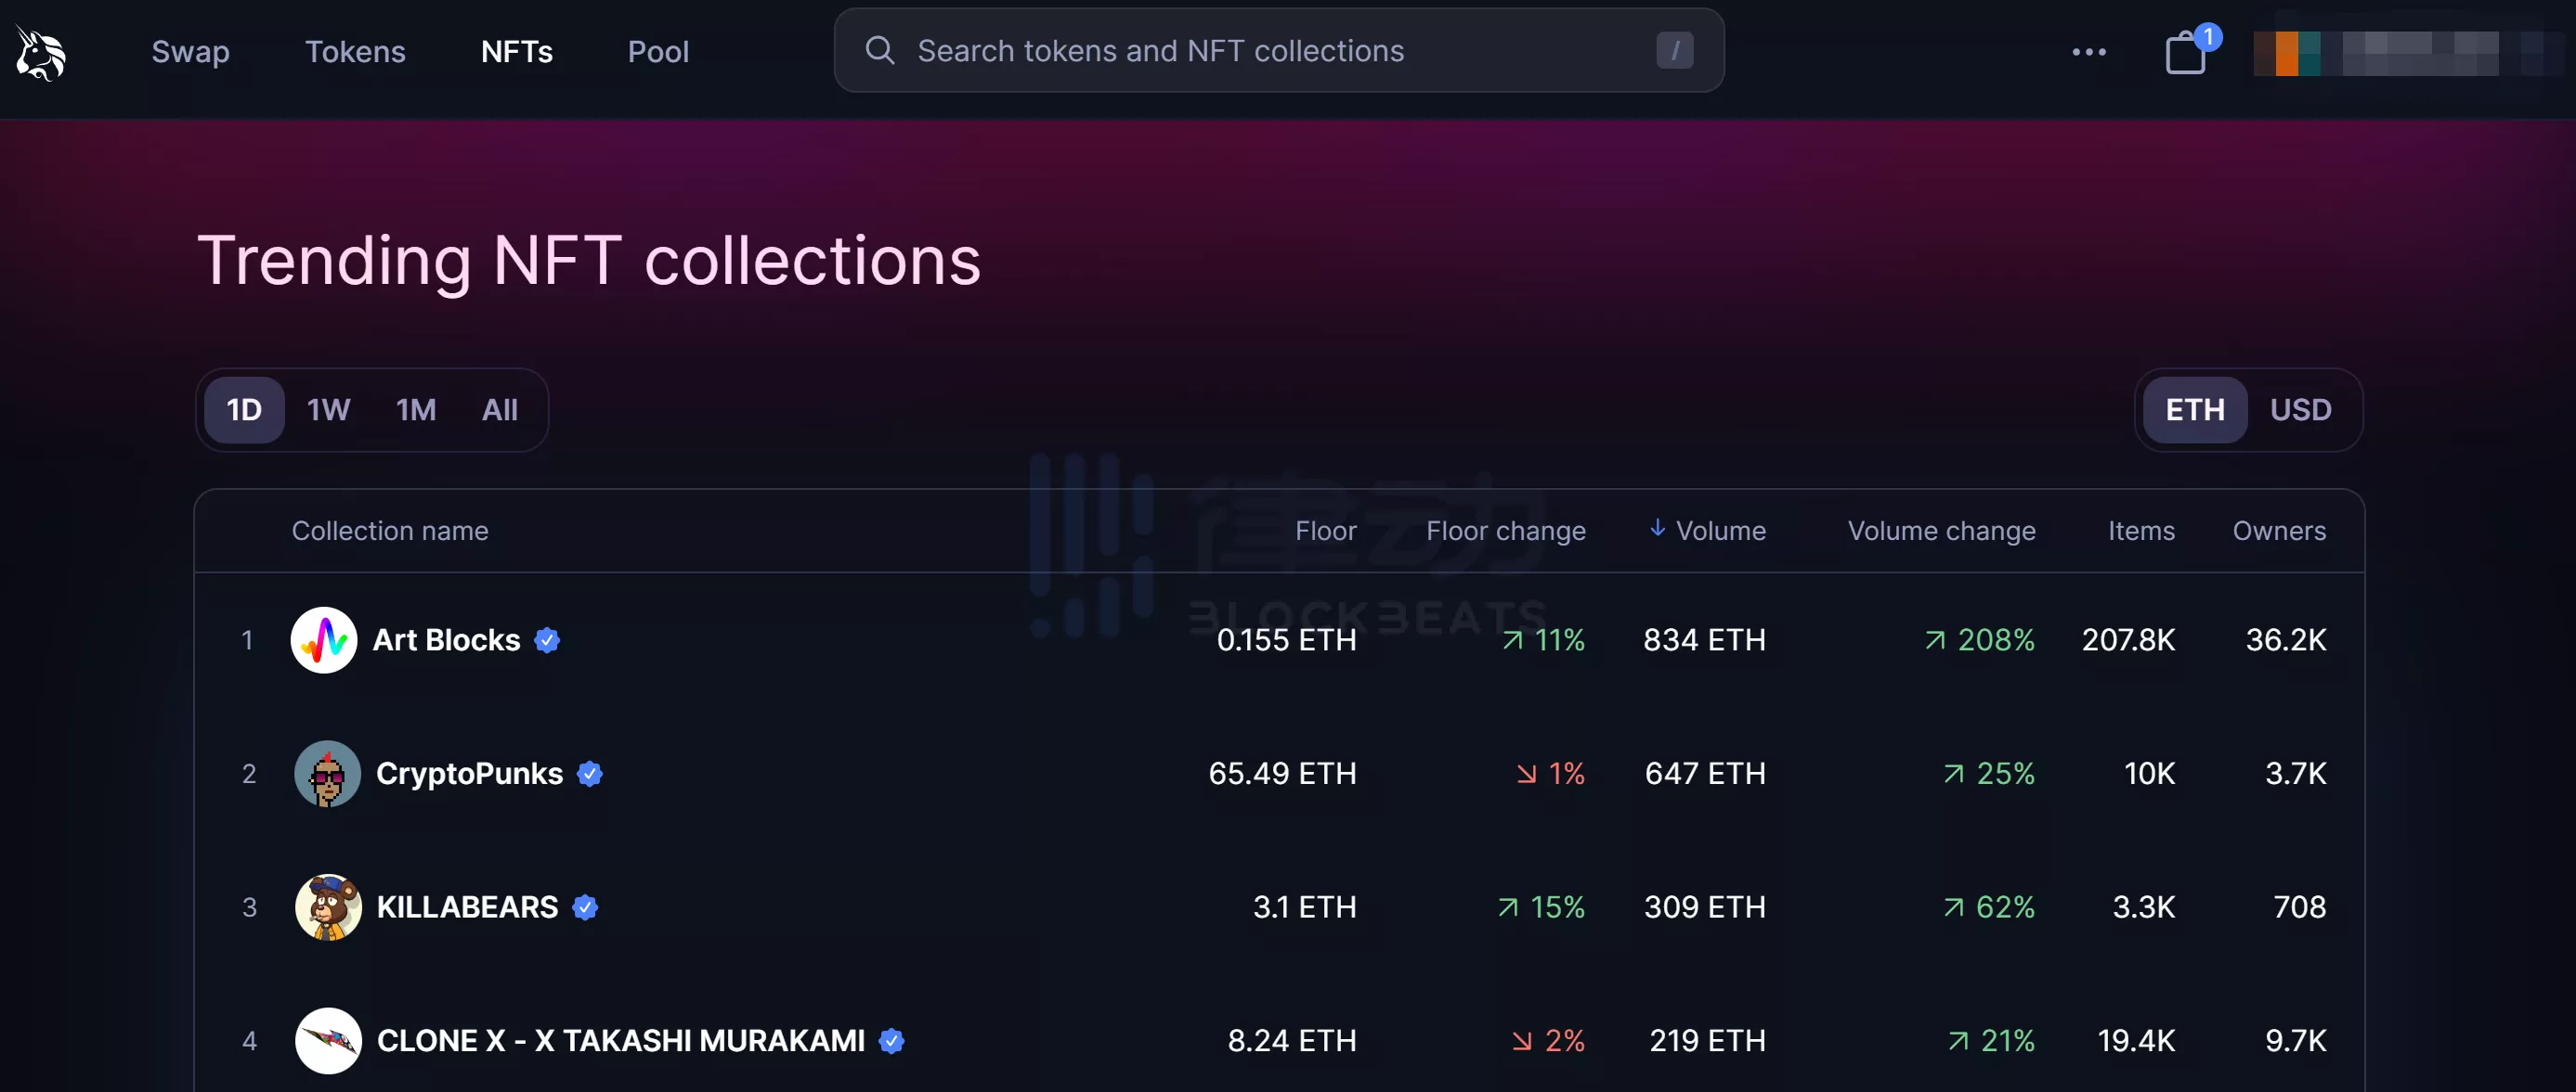Click the search magnifier icon
This screenshot has width=2576, height=1092.
[879, 51]
